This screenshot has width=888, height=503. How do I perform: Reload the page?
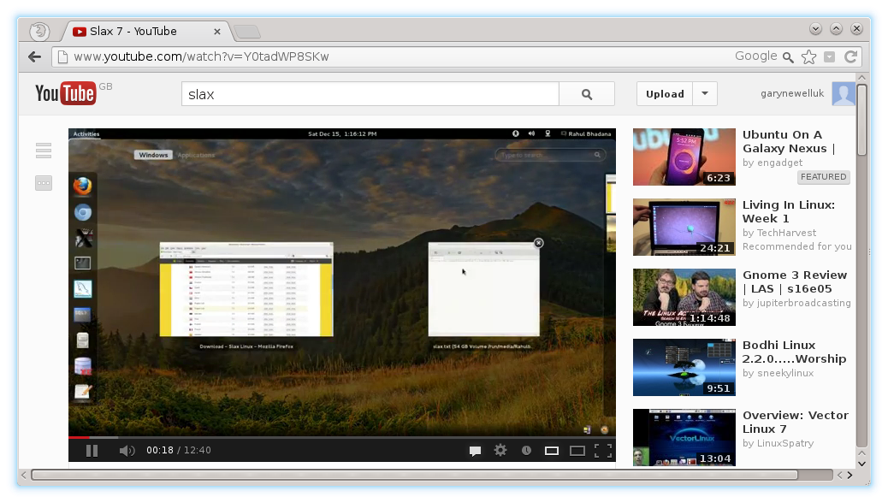[x=850, y=56]
